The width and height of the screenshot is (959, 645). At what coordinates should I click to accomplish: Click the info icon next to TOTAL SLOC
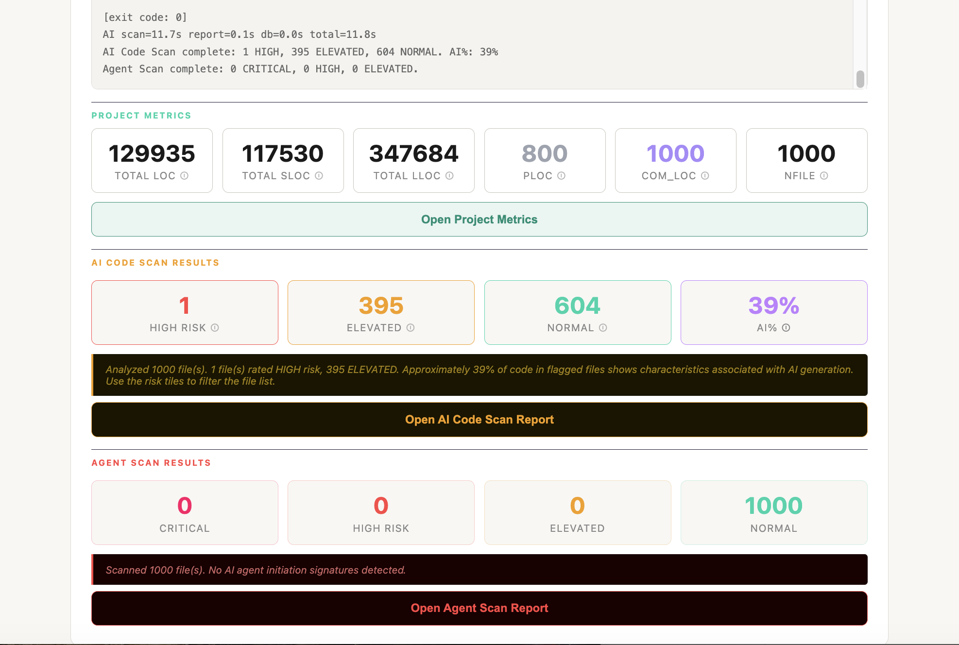pos(319,176)
